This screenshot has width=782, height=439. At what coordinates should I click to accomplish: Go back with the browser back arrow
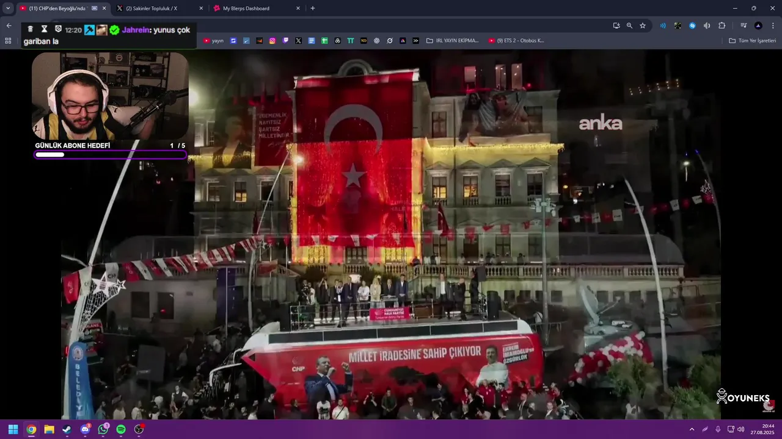(9, 26)
